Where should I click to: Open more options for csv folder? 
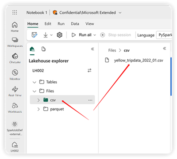coord(90,100)
